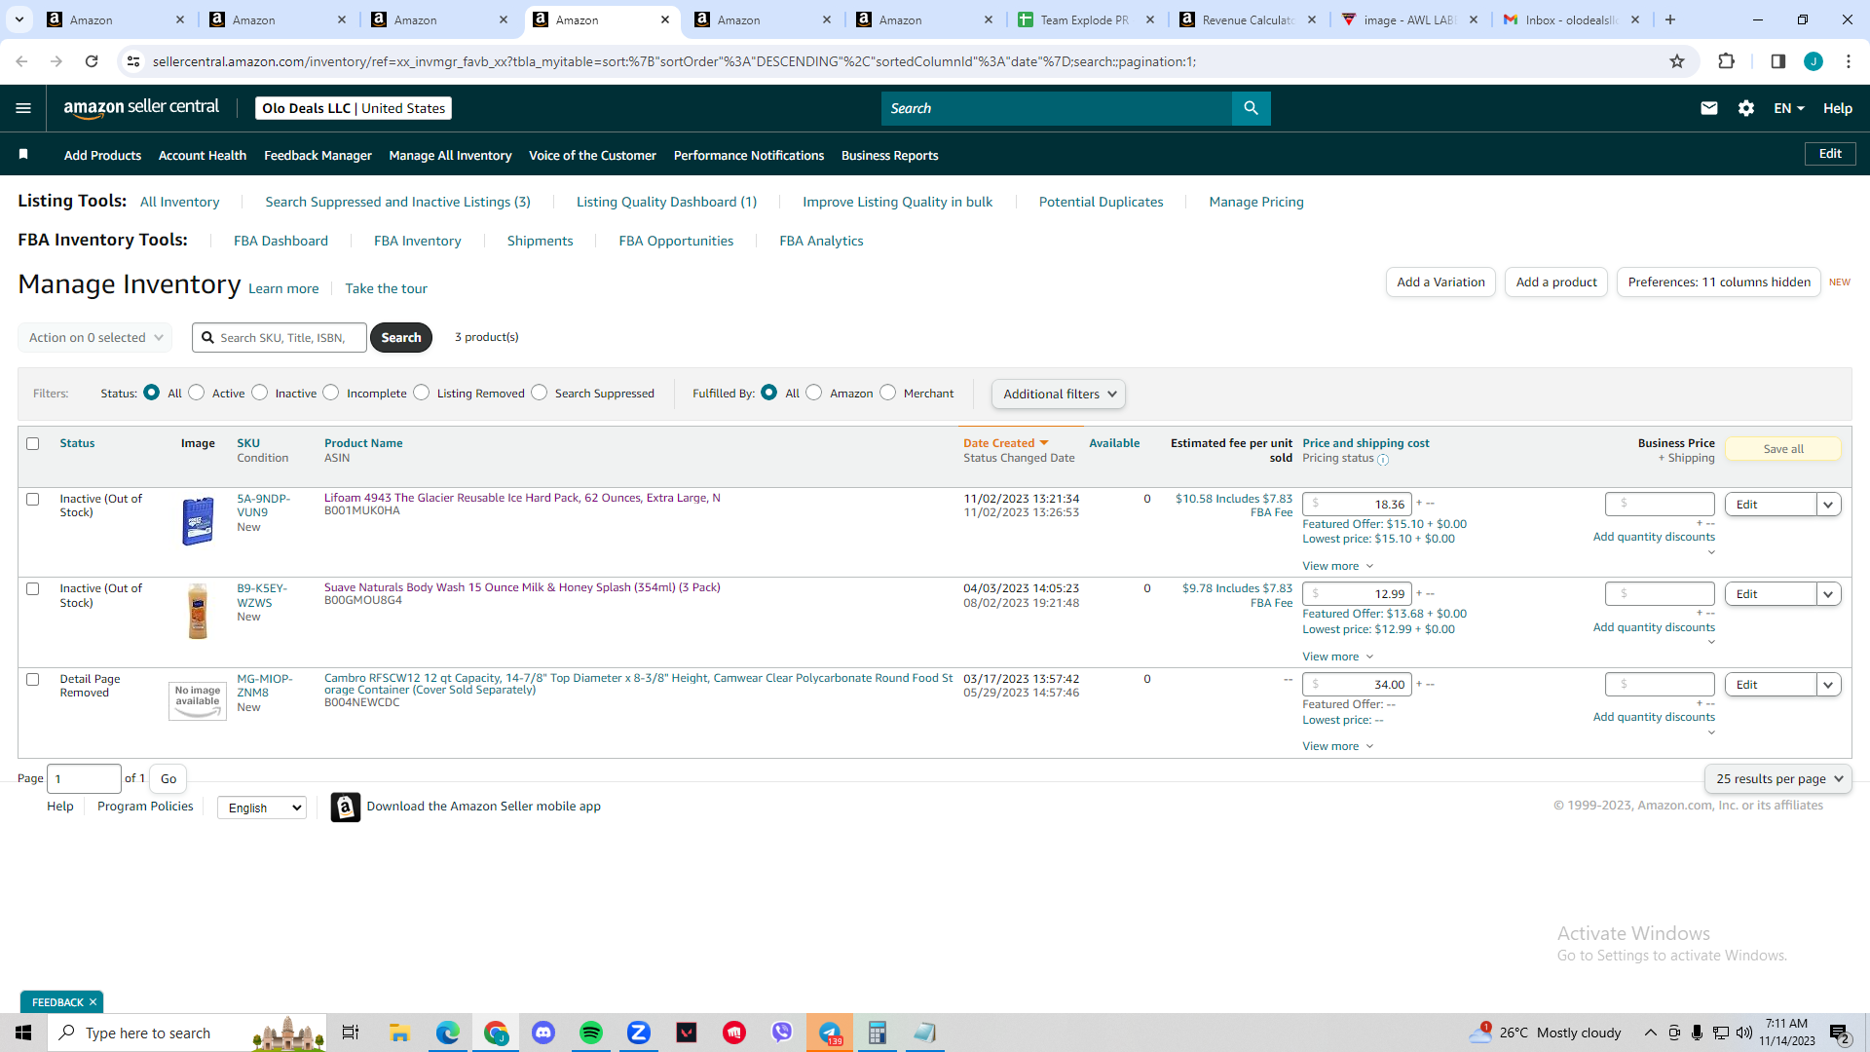Open Edit dropdown arrow for Cambro row
Screen dimensions: 1870x1052
[1829, 685]
